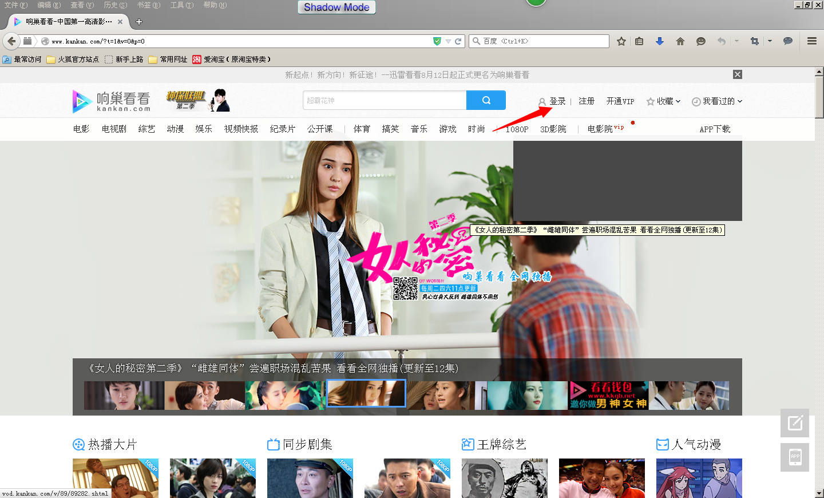The height and width of the screenshot is (498, 824).
Task: Open the 纪录片 channel
Action: (283, 129)
